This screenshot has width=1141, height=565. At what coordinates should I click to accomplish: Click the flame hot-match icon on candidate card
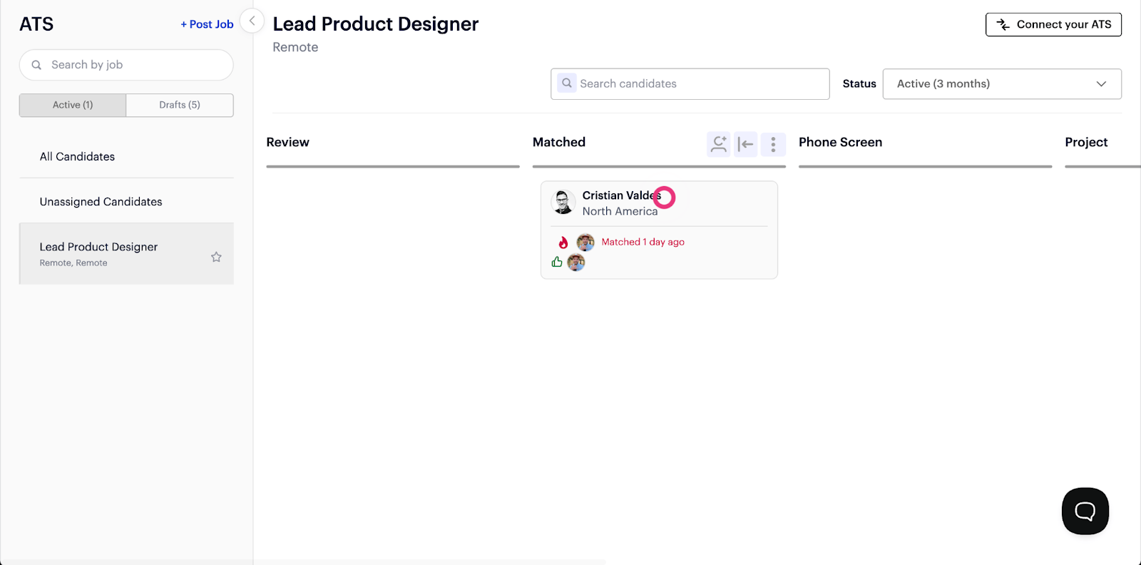click(563, 243)
